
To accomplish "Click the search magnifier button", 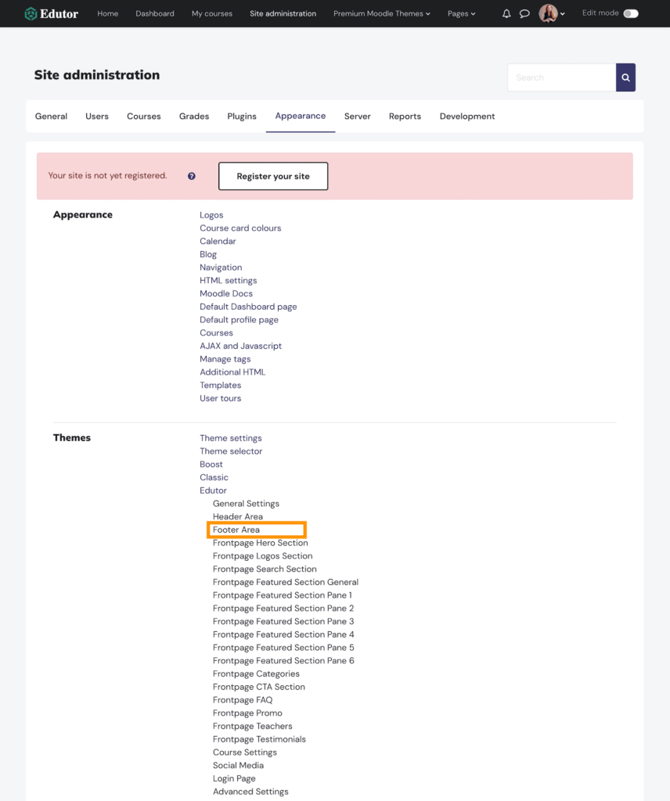I will (x=625, y=77).
